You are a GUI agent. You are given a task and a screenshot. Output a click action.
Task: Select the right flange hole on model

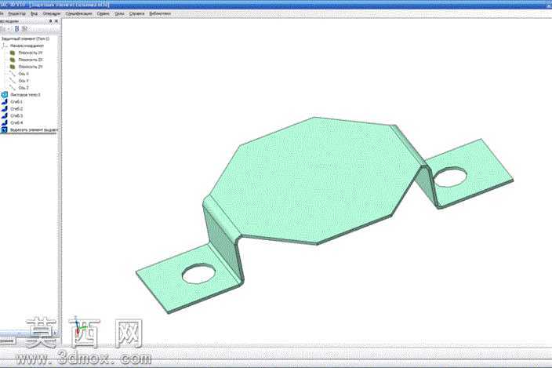(x=450, y=177)
